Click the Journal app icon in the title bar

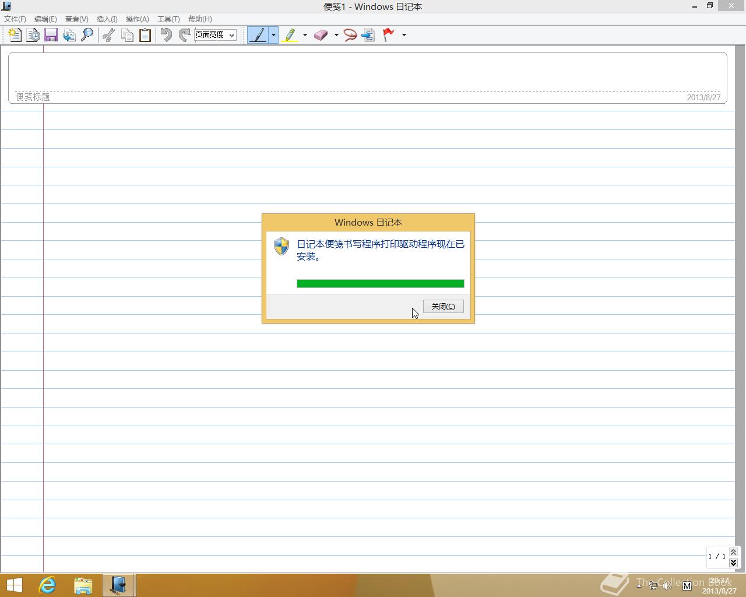coord(6,6)
